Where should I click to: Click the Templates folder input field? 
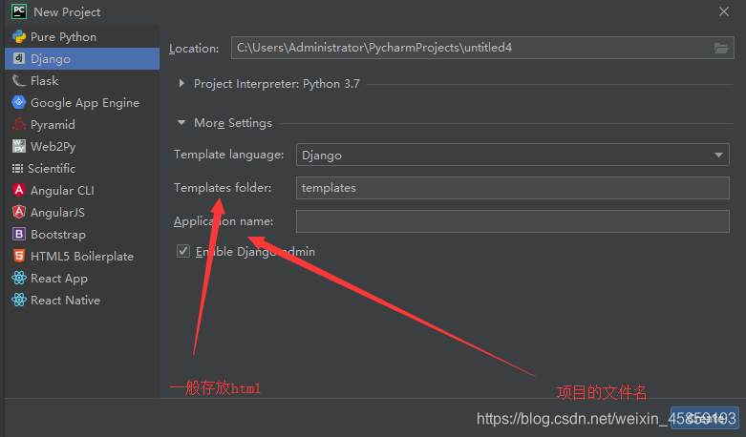512,188
